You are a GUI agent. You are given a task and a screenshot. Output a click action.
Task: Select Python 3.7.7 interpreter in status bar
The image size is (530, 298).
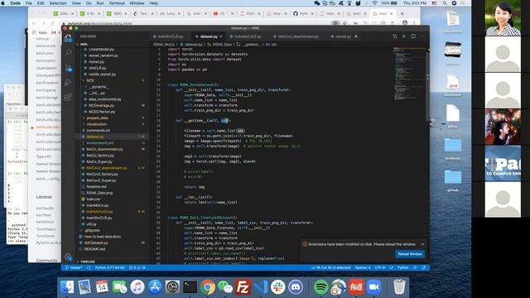[109, 267]
